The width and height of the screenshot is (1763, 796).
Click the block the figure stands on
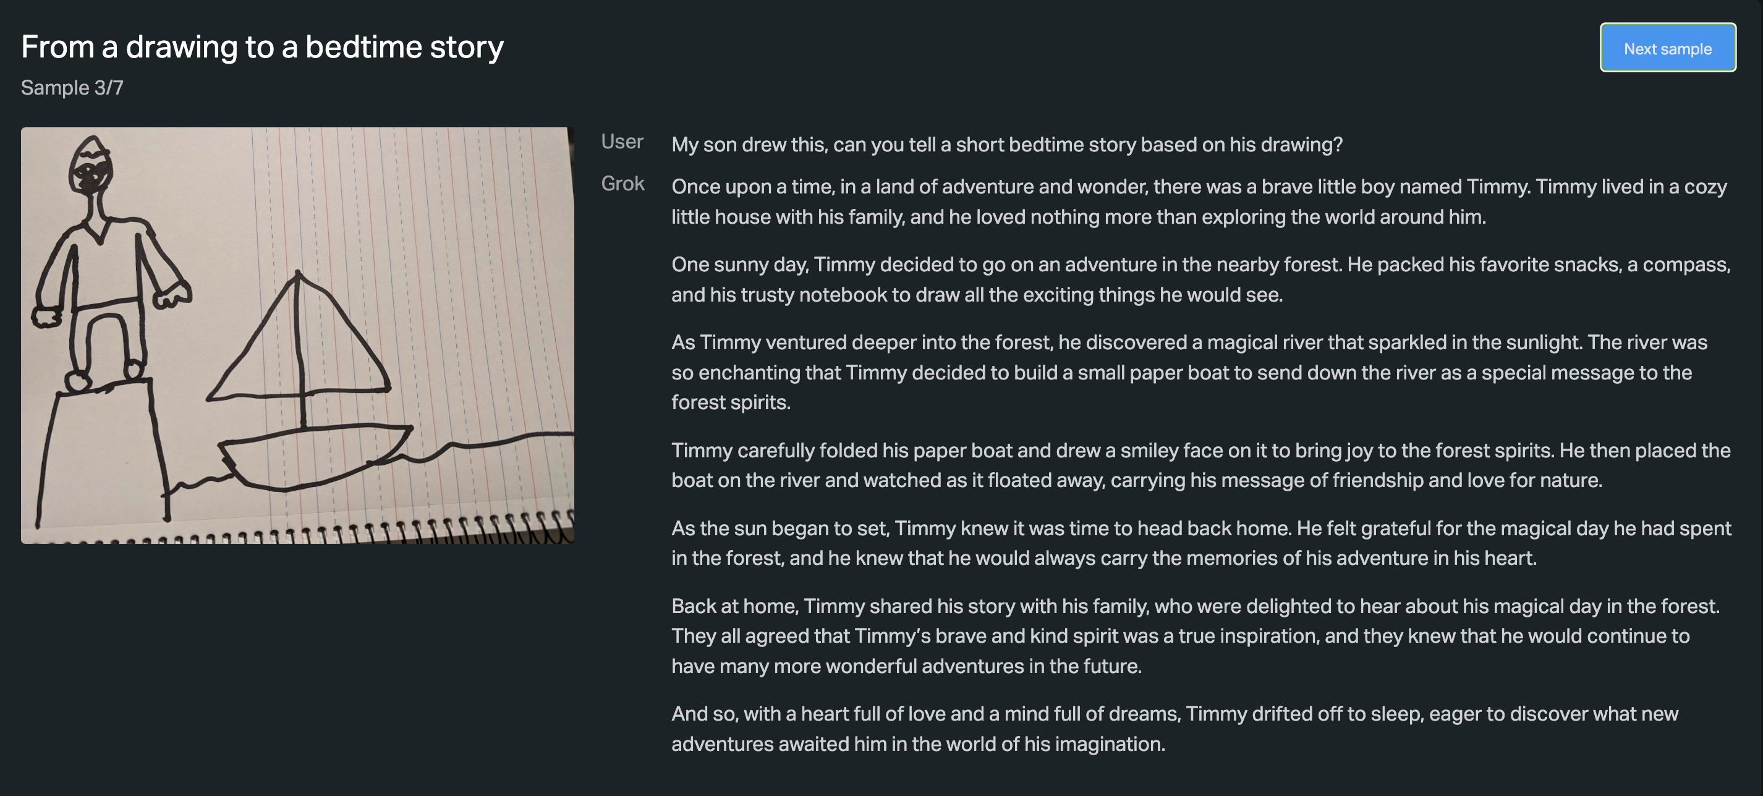click(103, 452)
